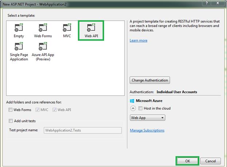Pick the MVC template icon
Image resolution: width=227 pixels, height=167 pixels.
pos(67,28)
